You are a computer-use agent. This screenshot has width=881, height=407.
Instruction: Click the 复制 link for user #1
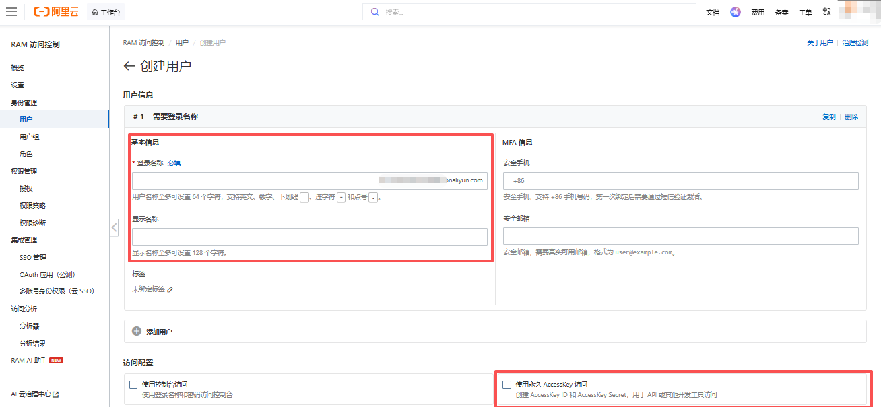point(829,116)
